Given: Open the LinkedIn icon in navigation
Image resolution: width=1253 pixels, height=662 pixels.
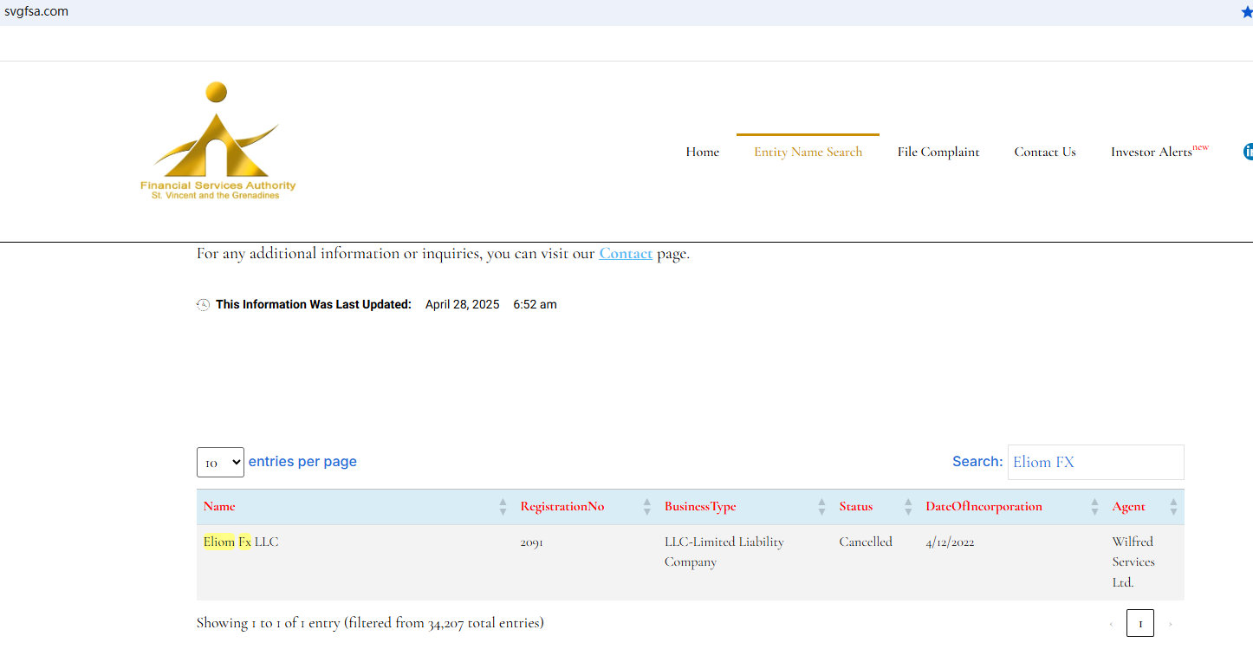Looking at the screenshot, I should [x=1248, y=152].
